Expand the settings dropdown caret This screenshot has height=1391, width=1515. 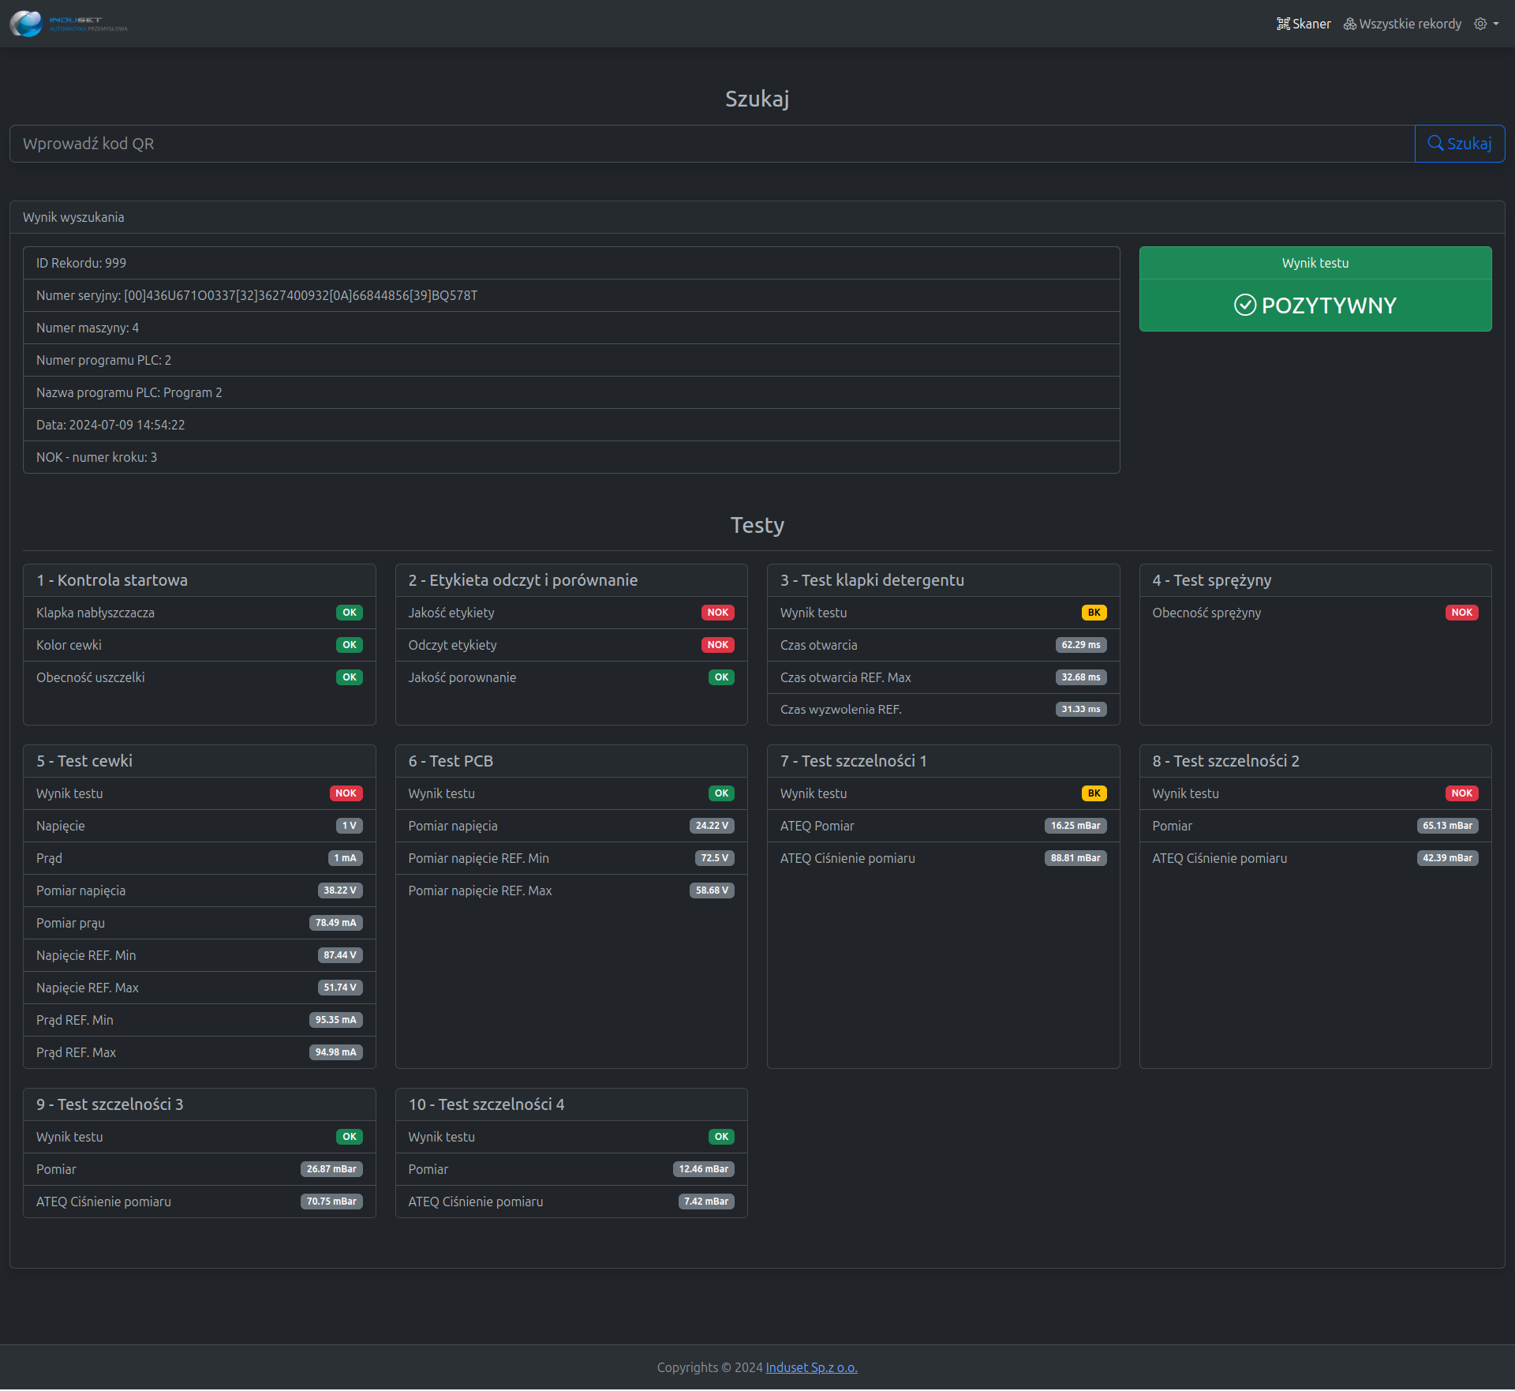click(x=1496, y=24)
